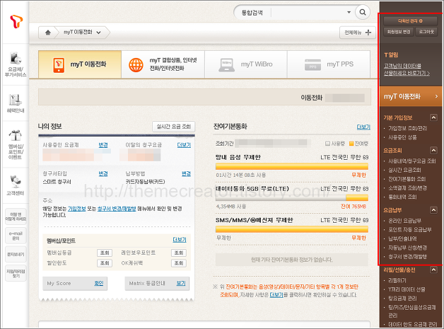The height and width of the screenshot is (329, 444).
Task: Open 가입정보 조회/관리 menu item
Action: [x=407, y=128]
